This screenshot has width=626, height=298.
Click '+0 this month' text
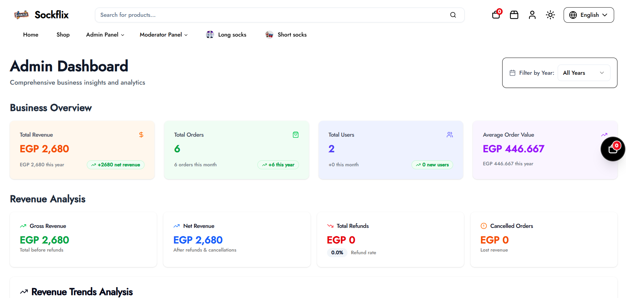(x=344, y=165)
